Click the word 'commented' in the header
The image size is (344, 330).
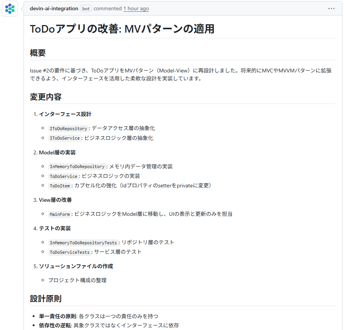pyautogui.click(x=107, y=9)
